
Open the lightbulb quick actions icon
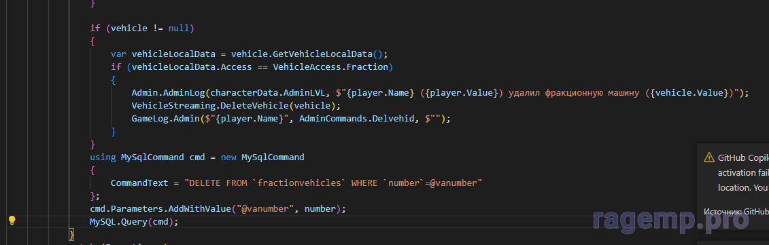pos(12,221)
